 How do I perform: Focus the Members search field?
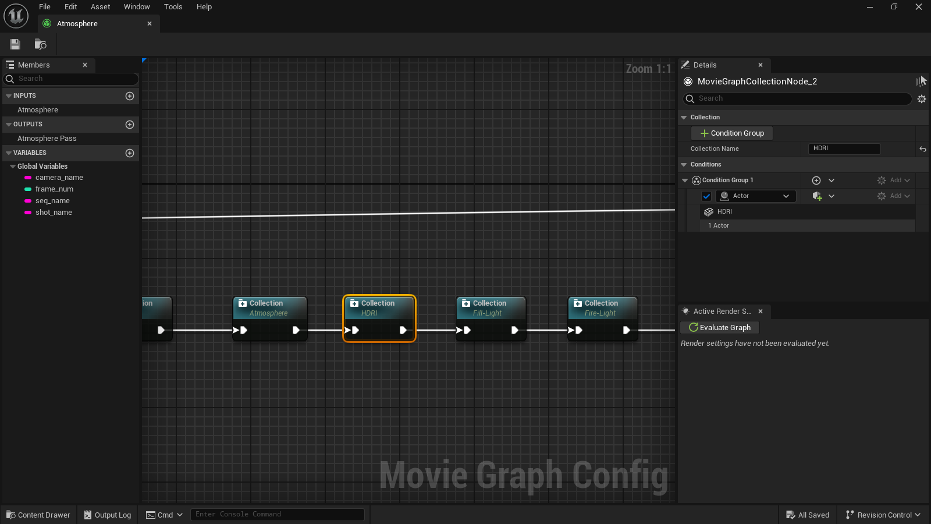point(72,79)
